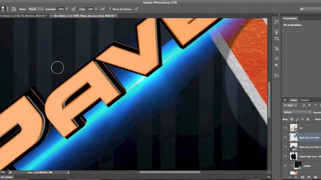Open the brush preset picker
The width and height of the screenshot is (321, 180).
pos(8,9)
